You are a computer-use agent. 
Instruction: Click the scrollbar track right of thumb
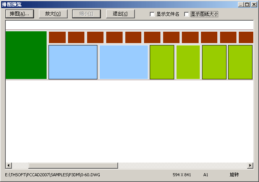pos(183,166)
